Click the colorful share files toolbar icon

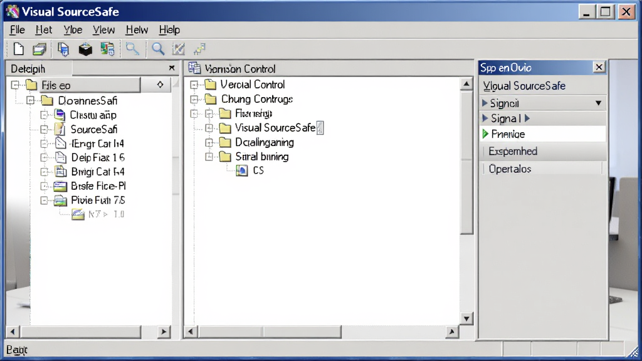tap(107, 49)
